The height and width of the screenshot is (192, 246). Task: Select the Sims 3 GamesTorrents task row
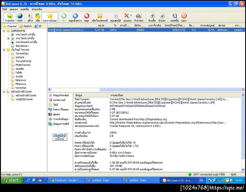[x=146, y=30]
